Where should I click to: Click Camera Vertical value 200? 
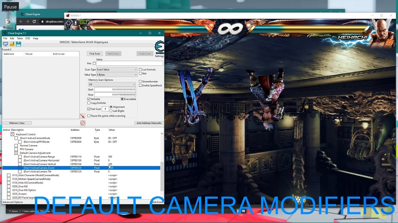pyautogui.click(x=110, y=164)
